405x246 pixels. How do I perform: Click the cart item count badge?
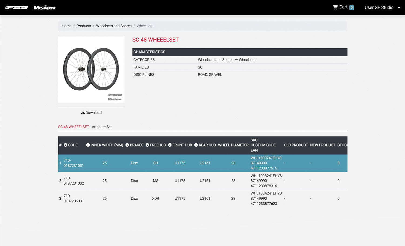352,8
